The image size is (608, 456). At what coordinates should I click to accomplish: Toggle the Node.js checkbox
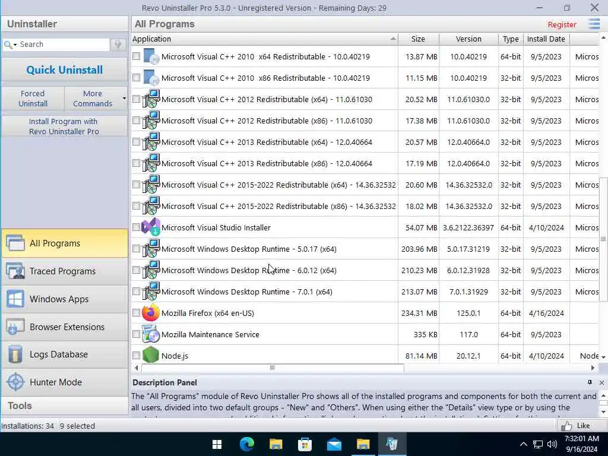tap(136, 355)
